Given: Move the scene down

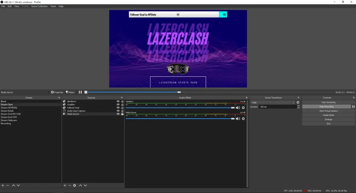Looking at the screenshot, I should (x=19, y=185).
